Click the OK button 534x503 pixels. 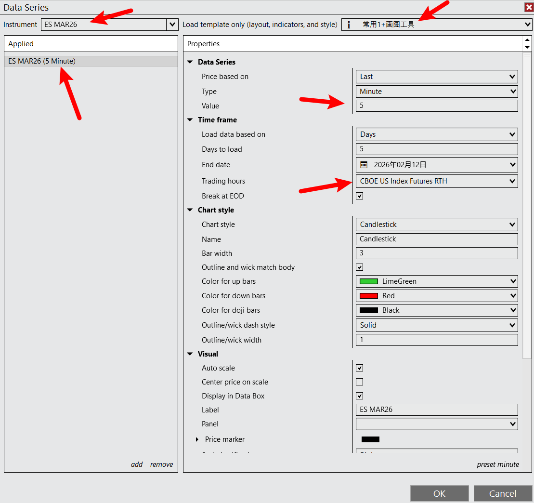(x=439, y=493)
